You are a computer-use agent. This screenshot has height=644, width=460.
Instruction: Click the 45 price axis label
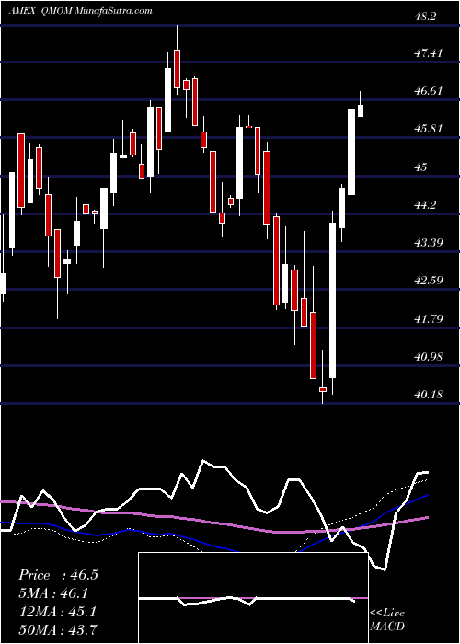click(x=421, y=167)
